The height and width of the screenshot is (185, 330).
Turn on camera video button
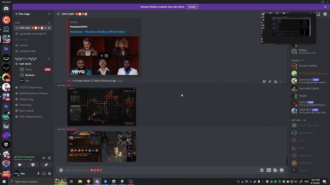coord(20,165)
